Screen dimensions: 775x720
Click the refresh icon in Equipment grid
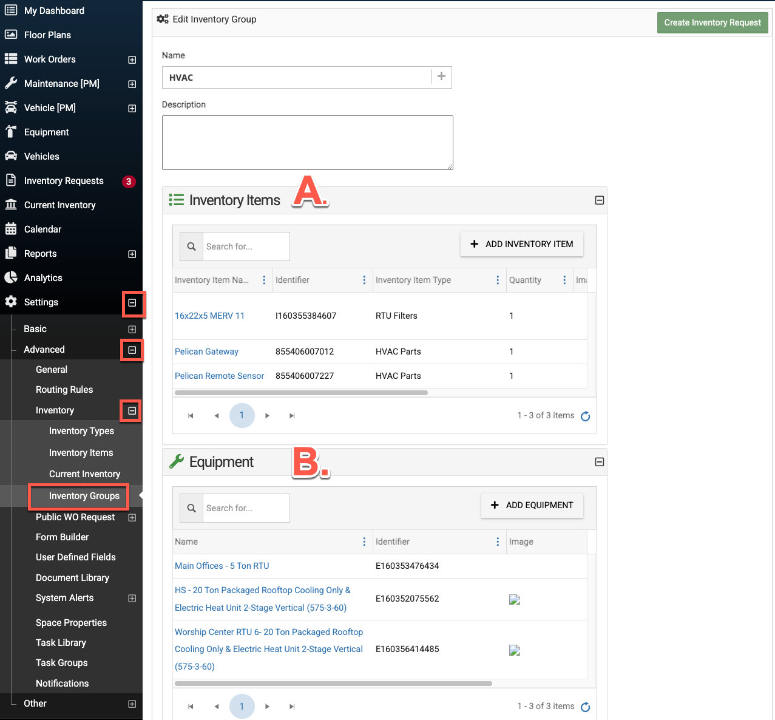(x=585, y=707)
